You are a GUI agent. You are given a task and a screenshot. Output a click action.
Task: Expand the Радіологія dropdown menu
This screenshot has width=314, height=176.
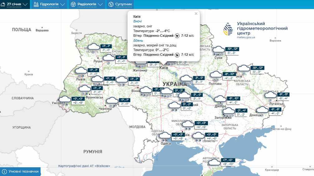pyautogui.click(x=86, y=4)
